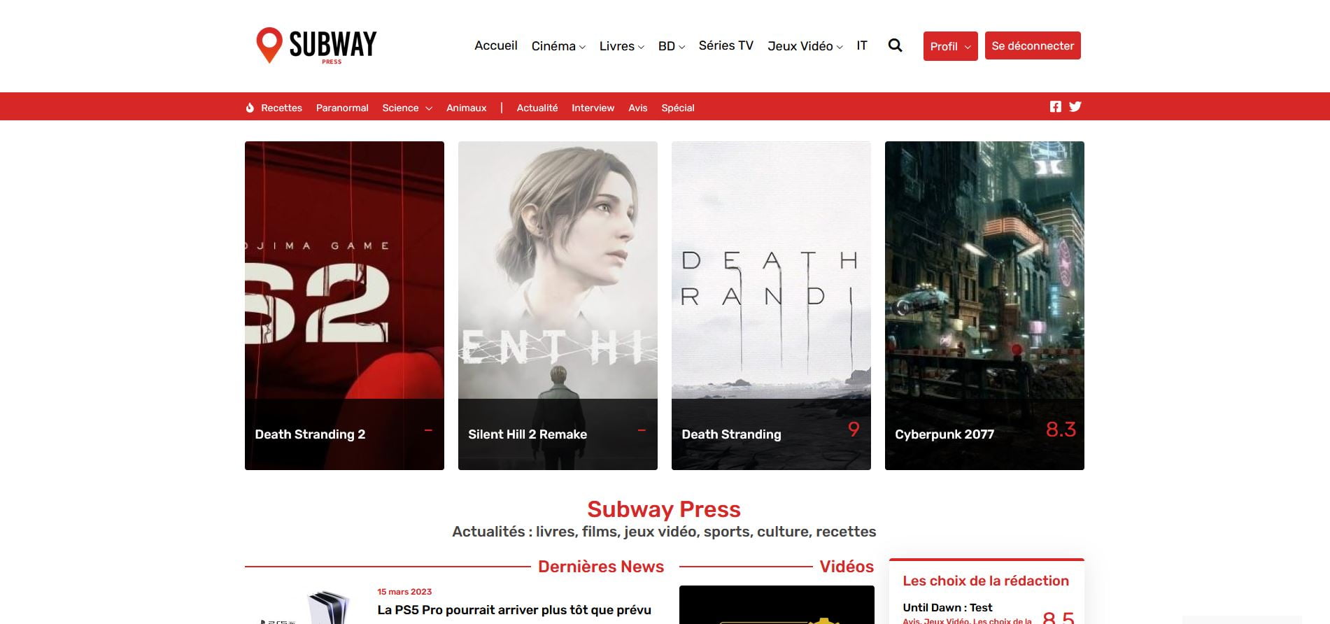Open the Death Stranding 2 card
The width and height of the screenshot is (1330, 624).
click(344, 306)
